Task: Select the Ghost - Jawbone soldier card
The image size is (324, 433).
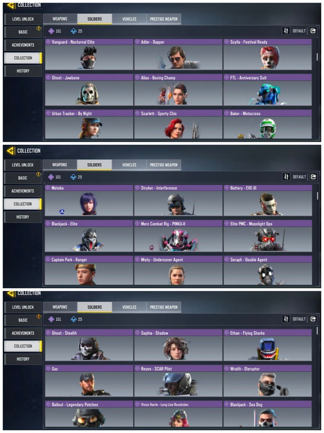Action: click(x=89, y=90)
